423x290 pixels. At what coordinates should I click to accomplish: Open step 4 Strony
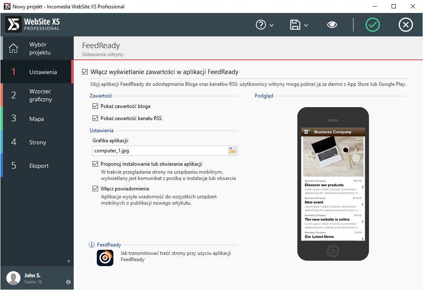(x=37, y=142)
